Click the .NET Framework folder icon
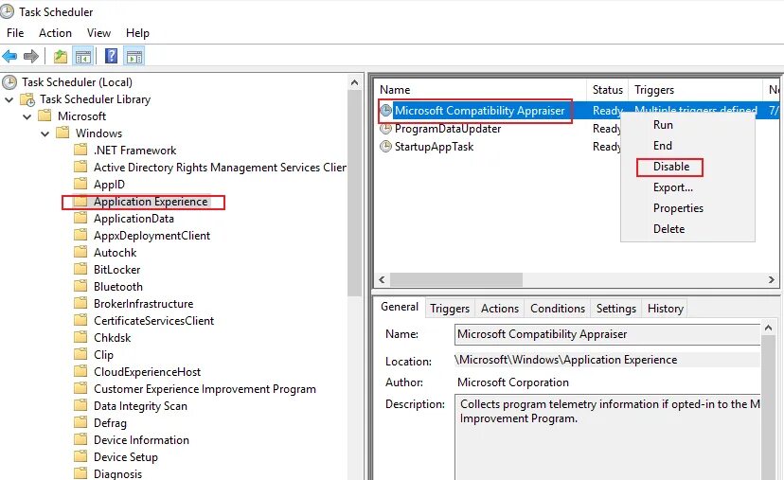784x480 pixels. coord(80,150)
